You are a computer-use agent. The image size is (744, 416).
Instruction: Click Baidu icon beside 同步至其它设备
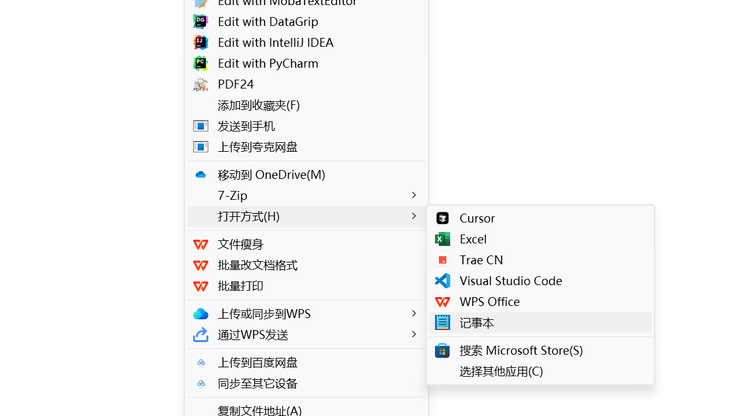click(x=201, y=384)
